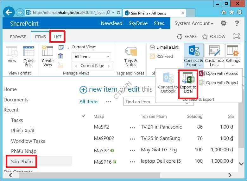Open Newsfeed in the top bar
The height and width of the screenshot is (181, 247).
tap(111, 23)
